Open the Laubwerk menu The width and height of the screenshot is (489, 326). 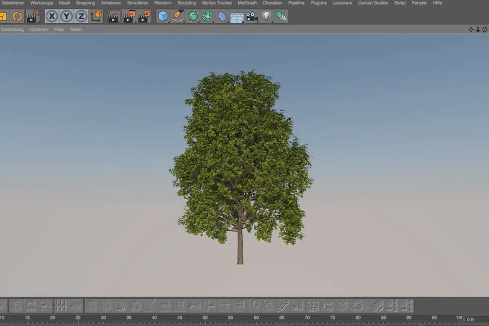tap(342, 3)
